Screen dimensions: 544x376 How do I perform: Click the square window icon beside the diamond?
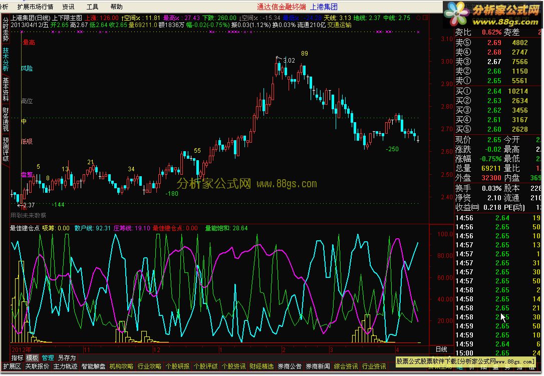point(425,18)
